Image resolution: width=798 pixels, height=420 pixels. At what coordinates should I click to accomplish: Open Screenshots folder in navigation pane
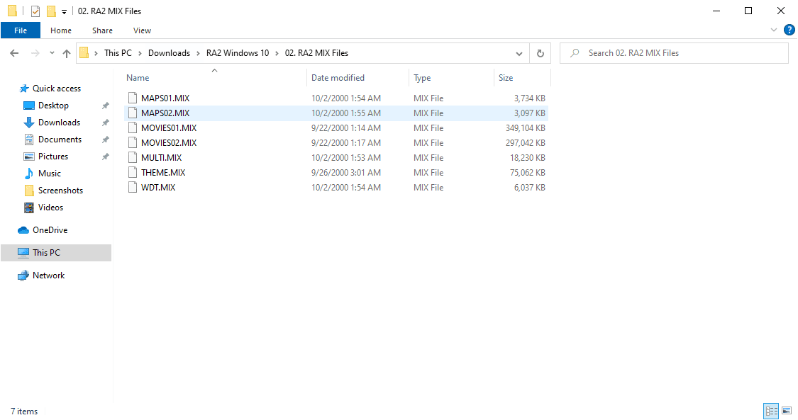(60, 191)
